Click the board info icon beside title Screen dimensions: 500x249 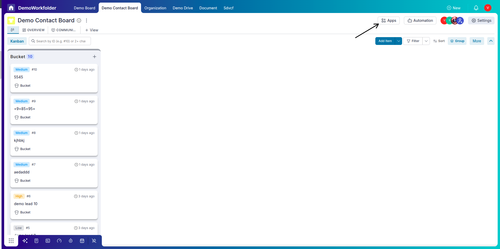[x=79, y=21]
